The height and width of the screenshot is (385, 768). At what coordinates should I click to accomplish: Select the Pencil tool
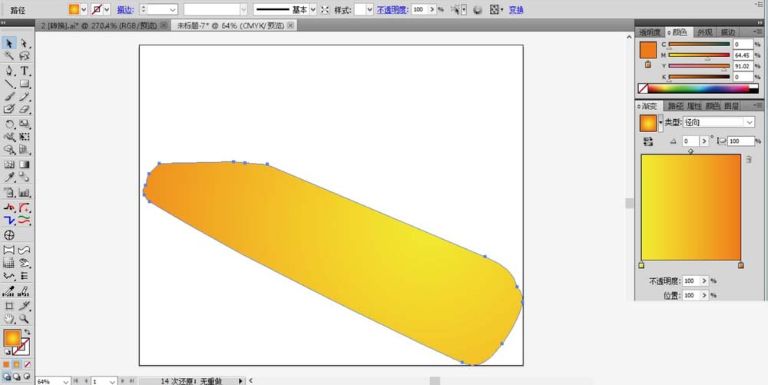24,97
